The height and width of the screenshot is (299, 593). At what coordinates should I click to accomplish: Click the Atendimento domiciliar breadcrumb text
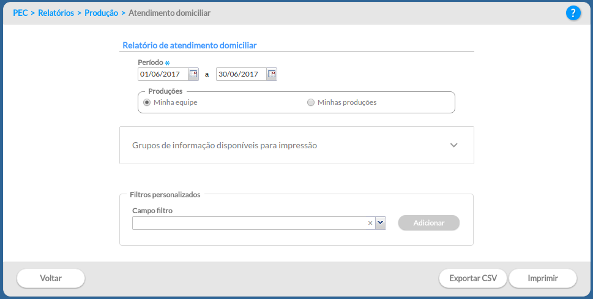pos(170,13)
